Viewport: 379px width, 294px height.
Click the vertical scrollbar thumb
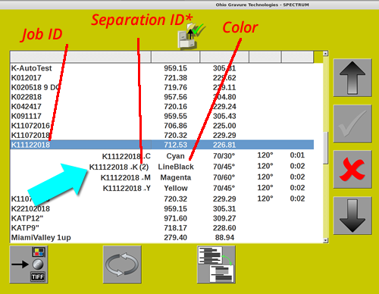click(326, 148)
